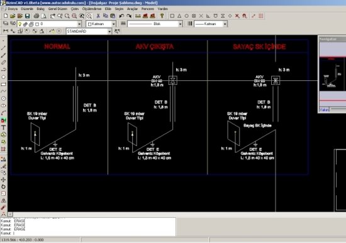Screen dimensions: 346x243
Task: Click the Yakın button in Navigator
Action: point(324,110)
